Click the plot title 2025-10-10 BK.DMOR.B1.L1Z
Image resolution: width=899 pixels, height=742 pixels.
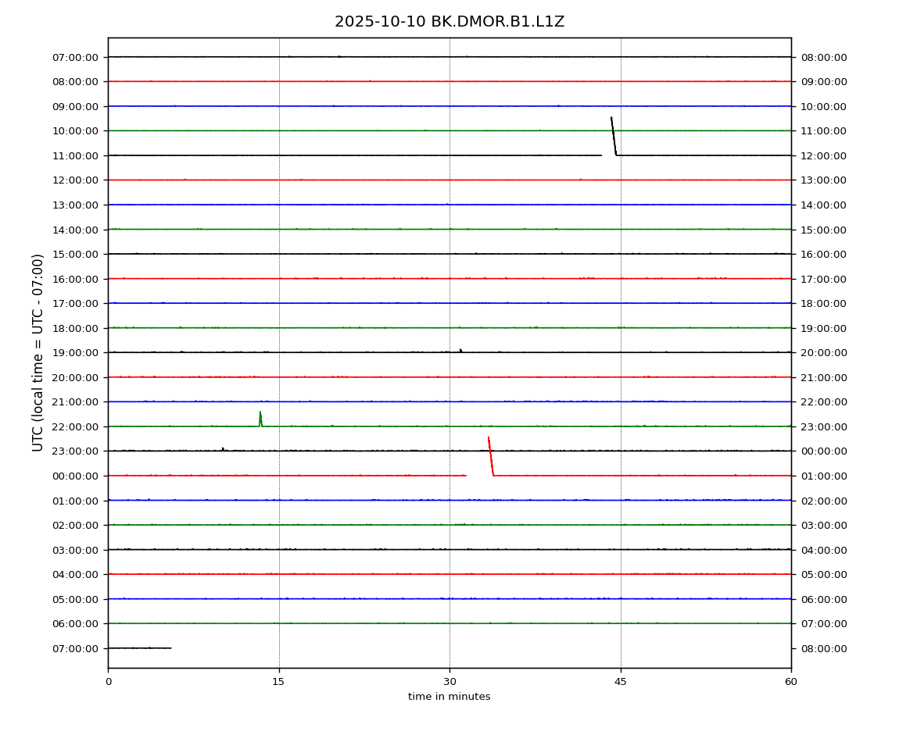(449, 22)
